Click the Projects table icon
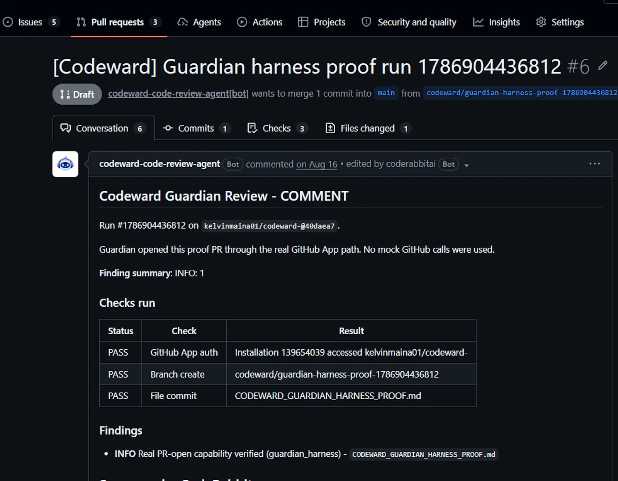 (x=303, y=22)
